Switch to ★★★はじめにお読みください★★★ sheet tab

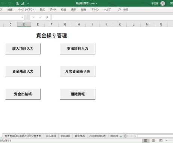click(x=23, y=136)
